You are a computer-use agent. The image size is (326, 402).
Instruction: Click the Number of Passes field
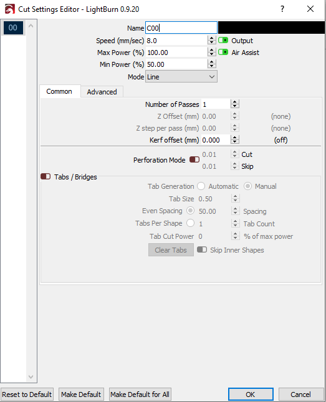216,104
